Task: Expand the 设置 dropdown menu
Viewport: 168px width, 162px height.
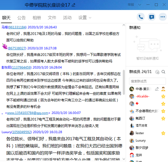Action: pyautogui.click(x=85, y=18)
